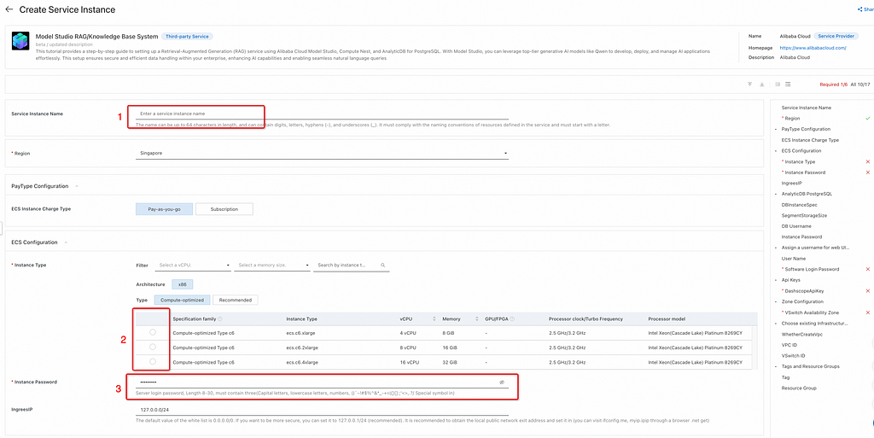
Task: Select the ecs.c6.xlarge radio button
Action: click(x=153, y=332)
